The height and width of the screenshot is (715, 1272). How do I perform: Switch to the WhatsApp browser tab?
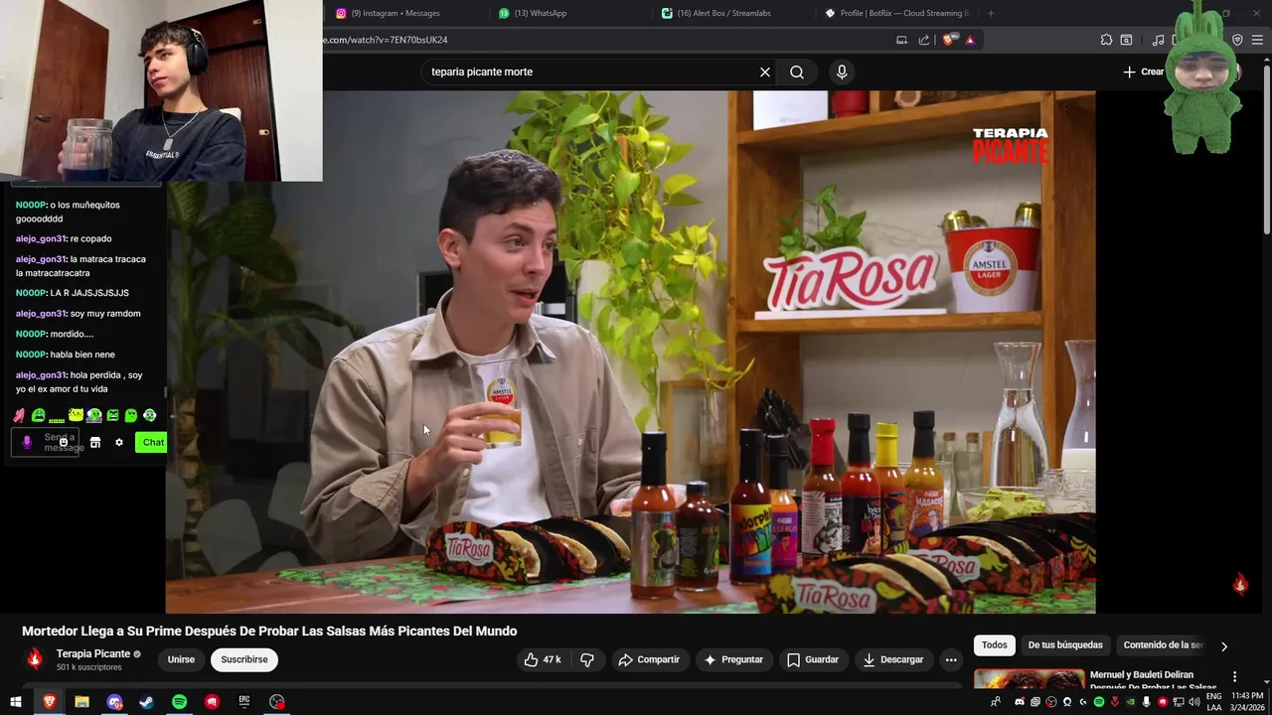tap(541, 13)
